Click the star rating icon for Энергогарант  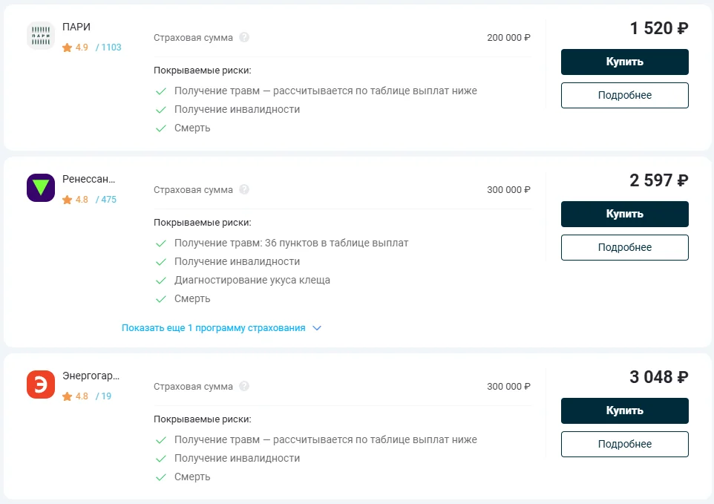point(67,396)
